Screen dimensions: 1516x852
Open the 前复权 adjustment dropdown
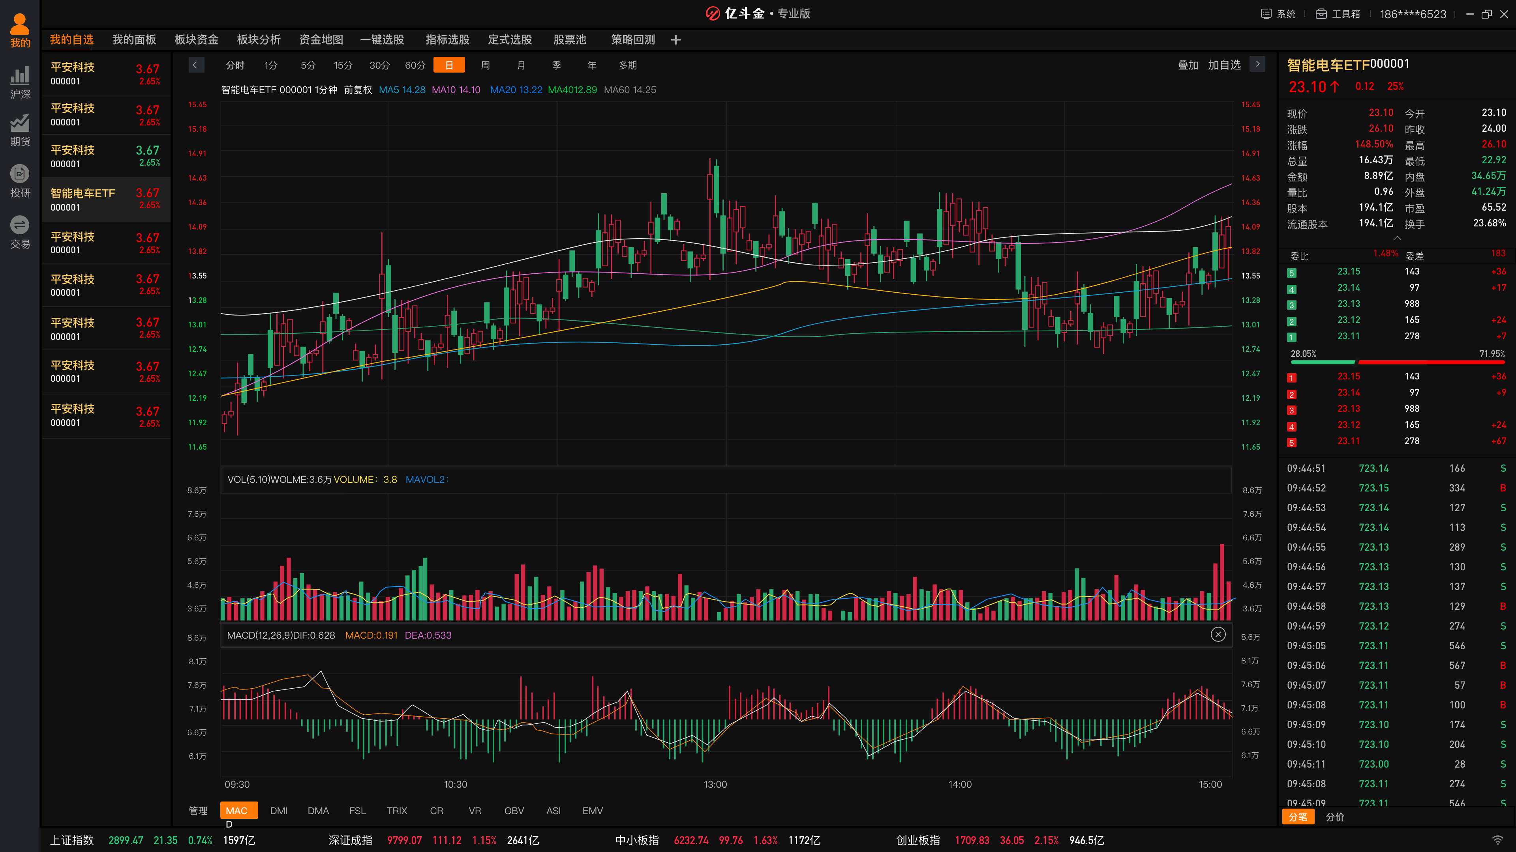(x=358, y=90)
